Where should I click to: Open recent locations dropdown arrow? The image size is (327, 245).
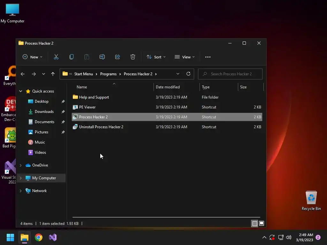click(43, 74)
